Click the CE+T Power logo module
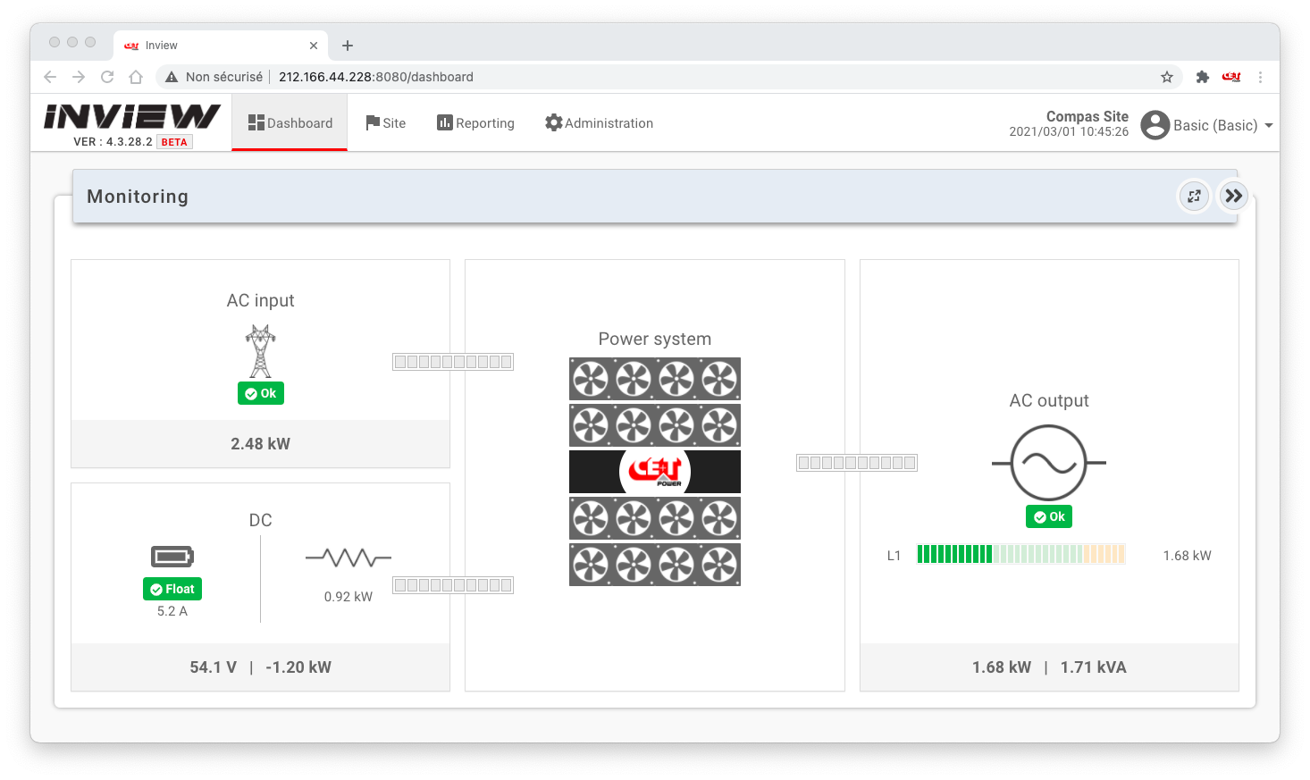Screen dimensions: 1310x780 click(655, 472)
